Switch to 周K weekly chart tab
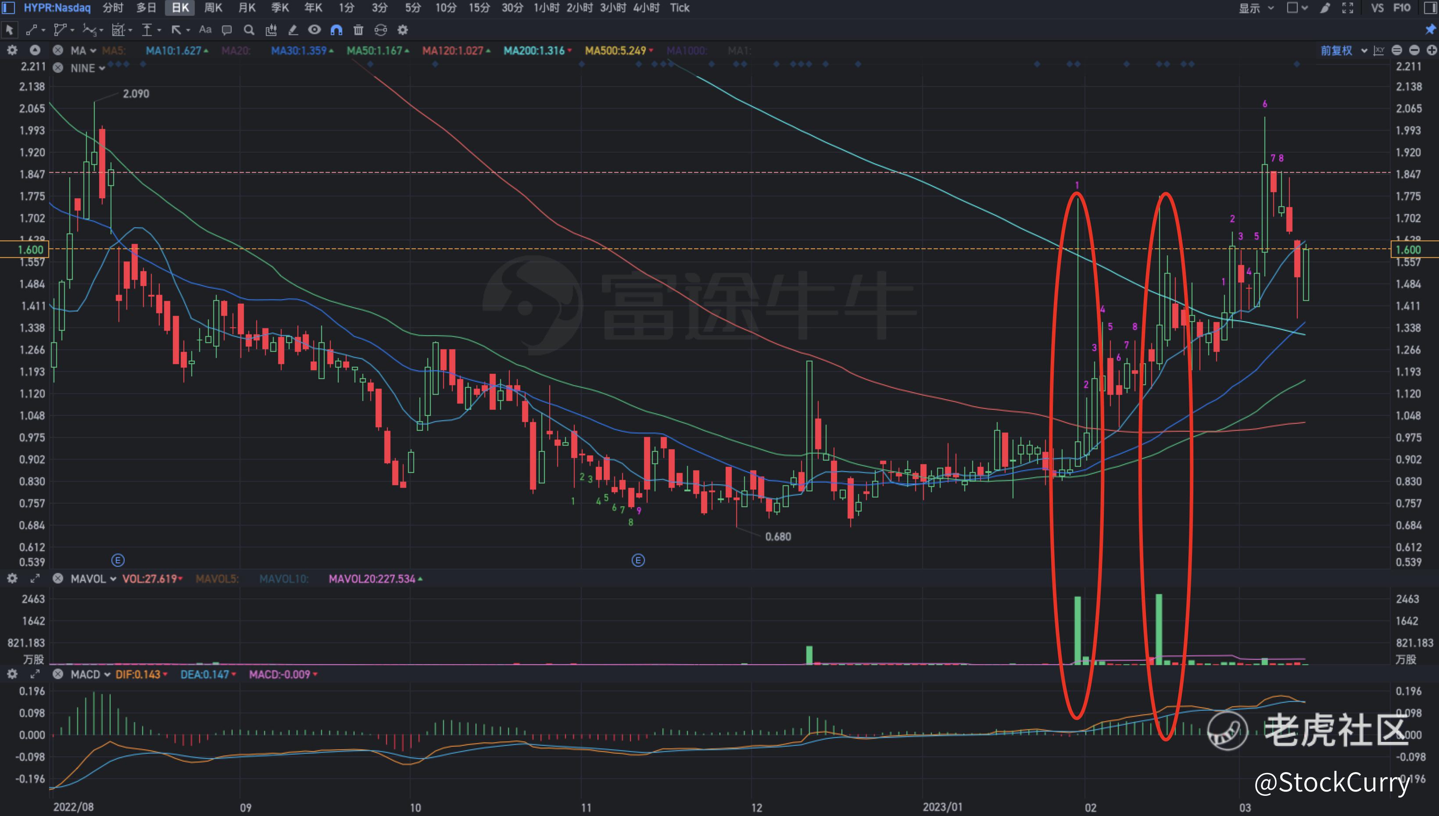The width and height of the screenshot is (1439, 816). pyautogui.click(x=213, y=8)
